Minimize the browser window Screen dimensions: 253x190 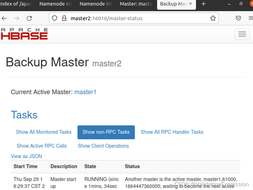tap(229, 4)
